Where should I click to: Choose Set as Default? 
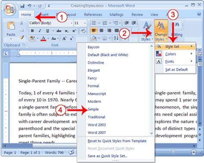click(176, 70)
